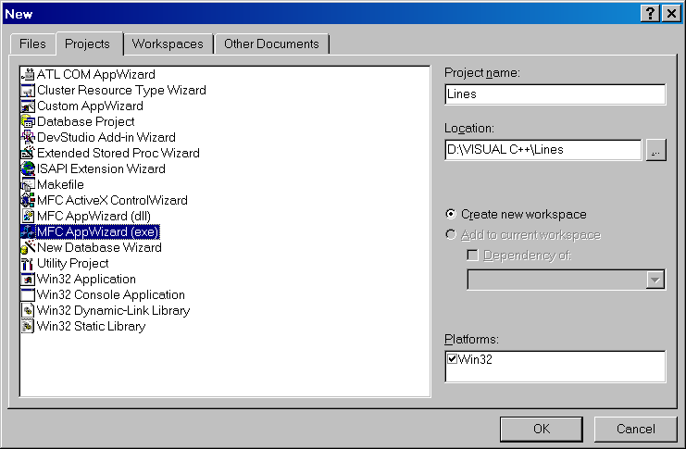Select 'MFC AppWizard (dll)' project type

94,217
